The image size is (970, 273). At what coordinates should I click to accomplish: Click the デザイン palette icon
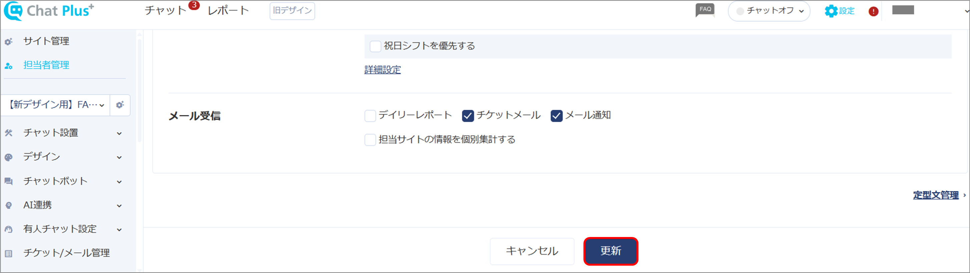click(x=9, y=157)
